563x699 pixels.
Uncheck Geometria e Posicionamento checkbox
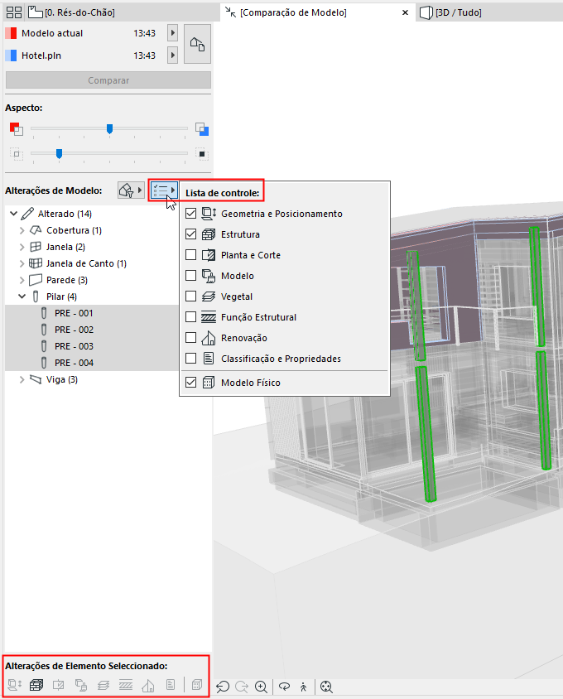pyautogui.click(x=190, y=214)
